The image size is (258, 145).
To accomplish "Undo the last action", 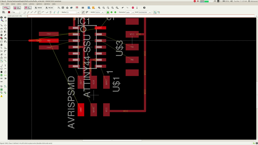I will coord(123,8).
